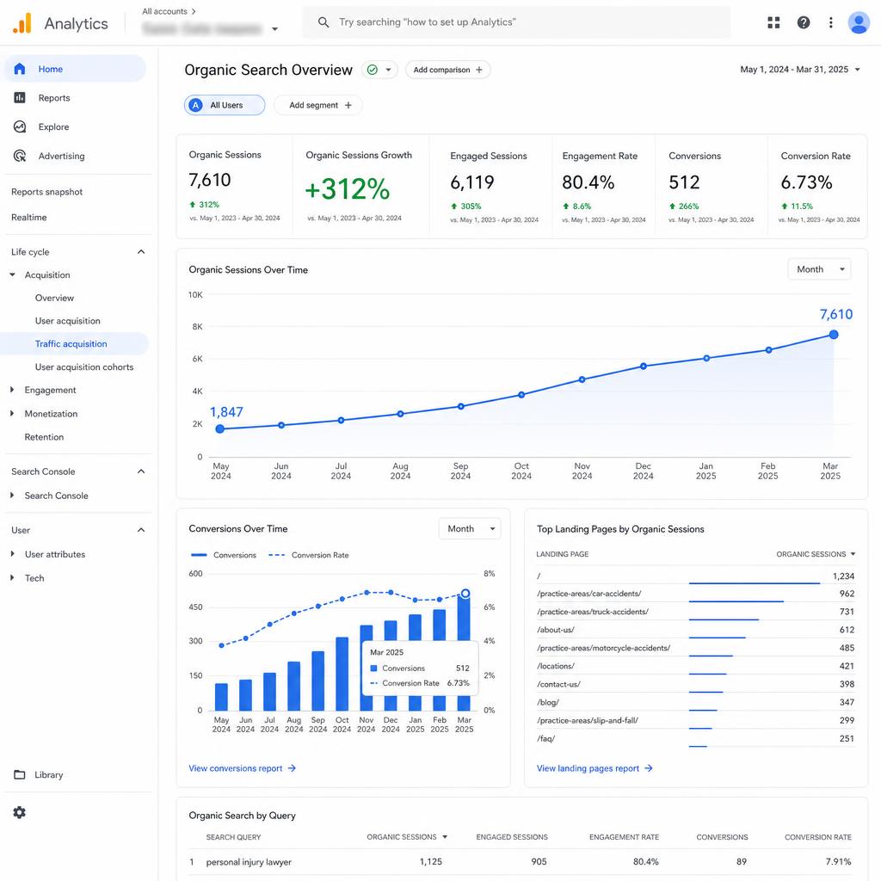
Task: Click the Add comparison button
Action: (x=447, y=70)
